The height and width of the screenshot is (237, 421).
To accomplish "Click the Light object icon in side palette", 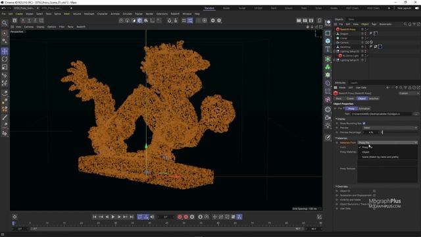I will pyautogui.click(x=328, y=126).
